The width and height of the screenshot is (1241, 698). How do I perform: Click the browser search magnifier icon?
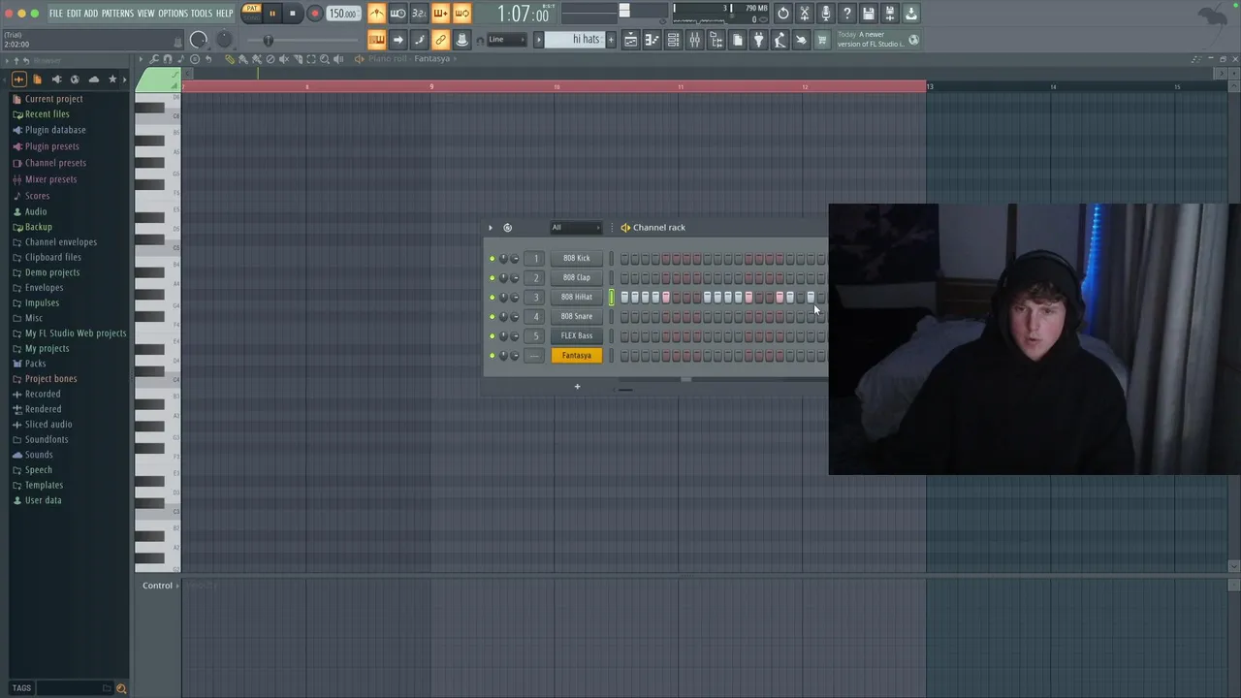point(121,688)
